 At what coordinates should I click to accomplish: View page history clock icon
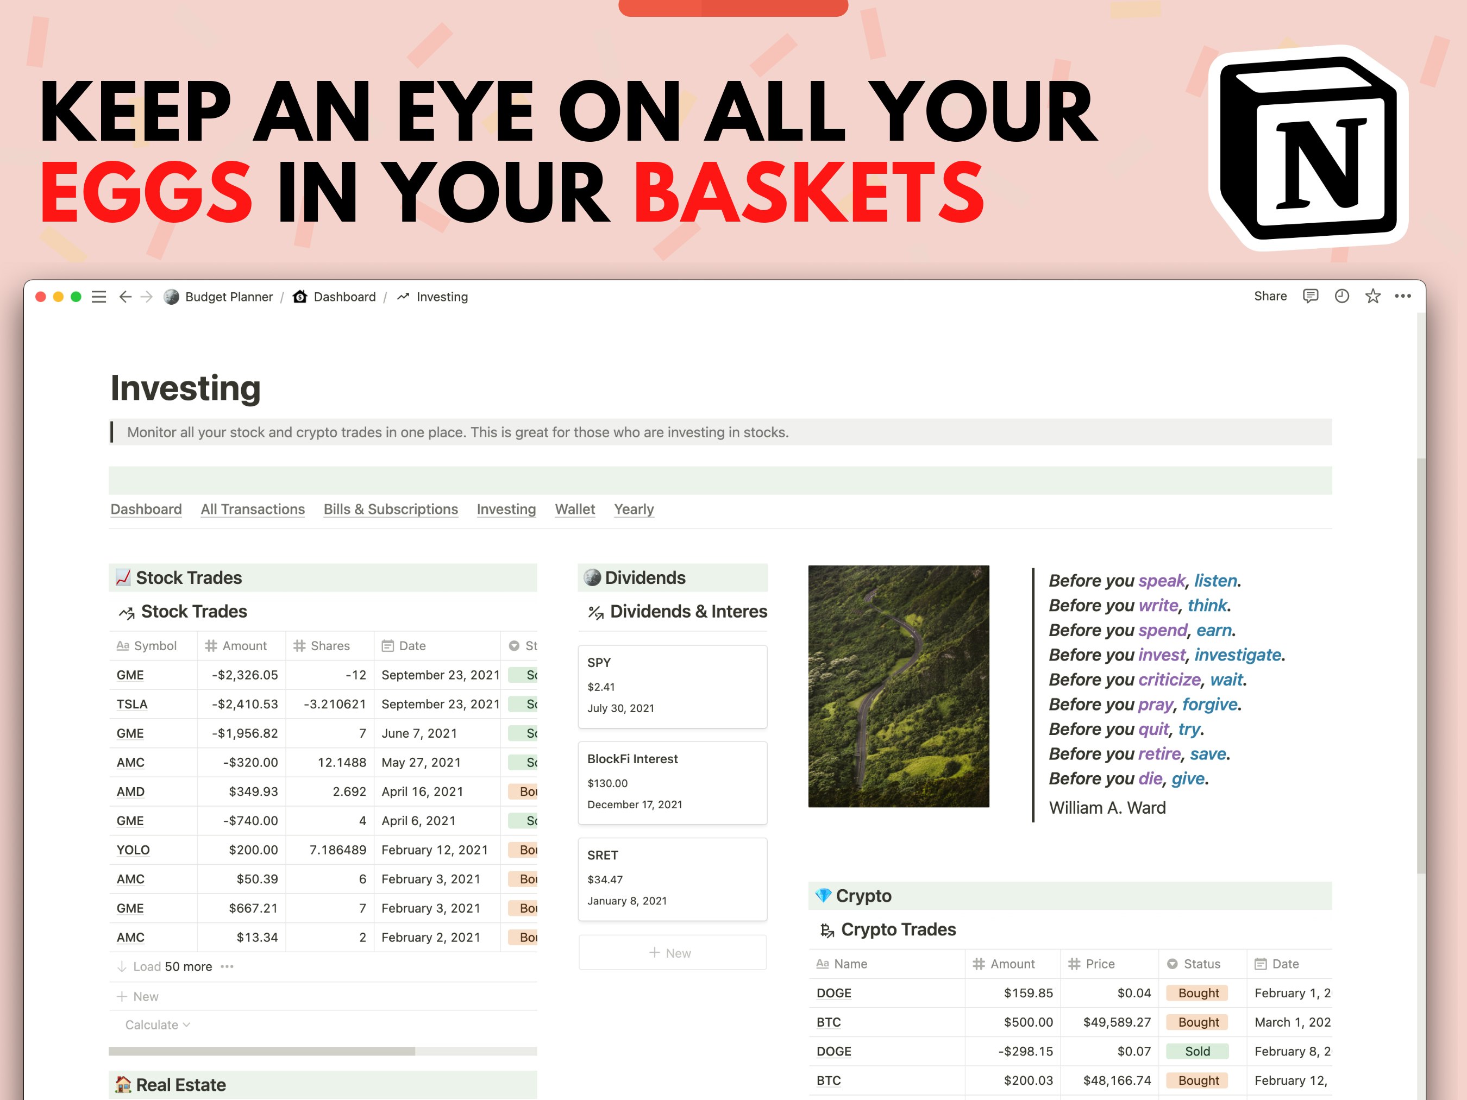click(x=1341, y=296)
